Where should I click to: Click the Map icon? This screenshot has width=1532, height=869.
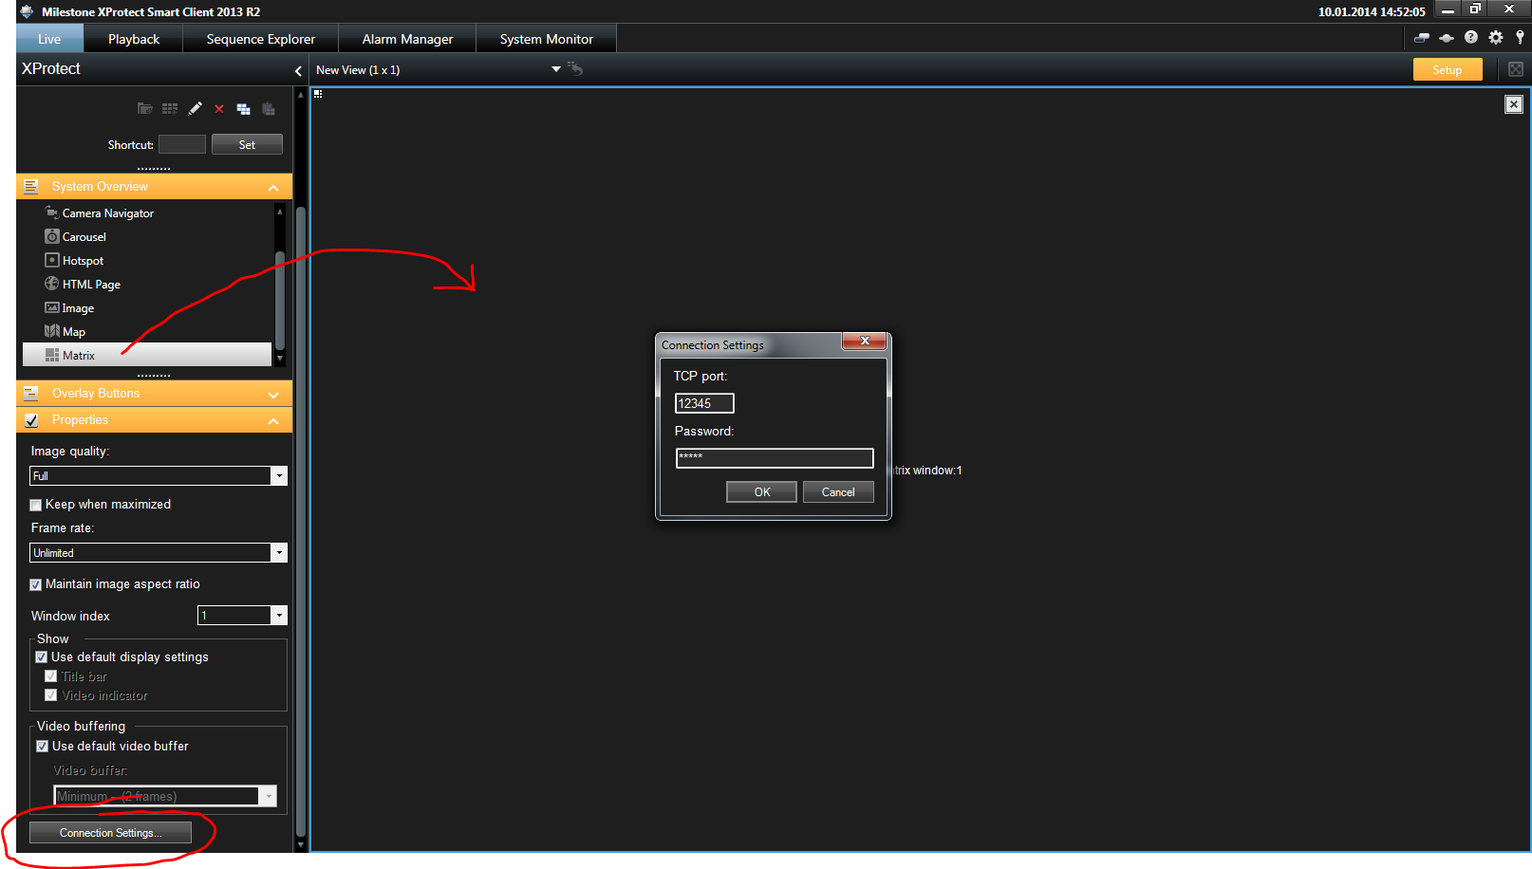[x=52, y=331]
